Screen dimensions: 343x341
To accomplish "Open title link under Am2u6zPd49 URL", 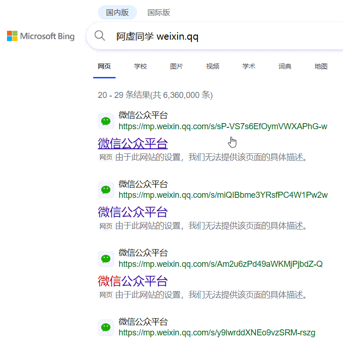I will (133, 281).
